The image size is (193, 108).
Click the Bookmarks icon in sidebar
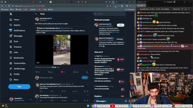click(x=11, y=58)
